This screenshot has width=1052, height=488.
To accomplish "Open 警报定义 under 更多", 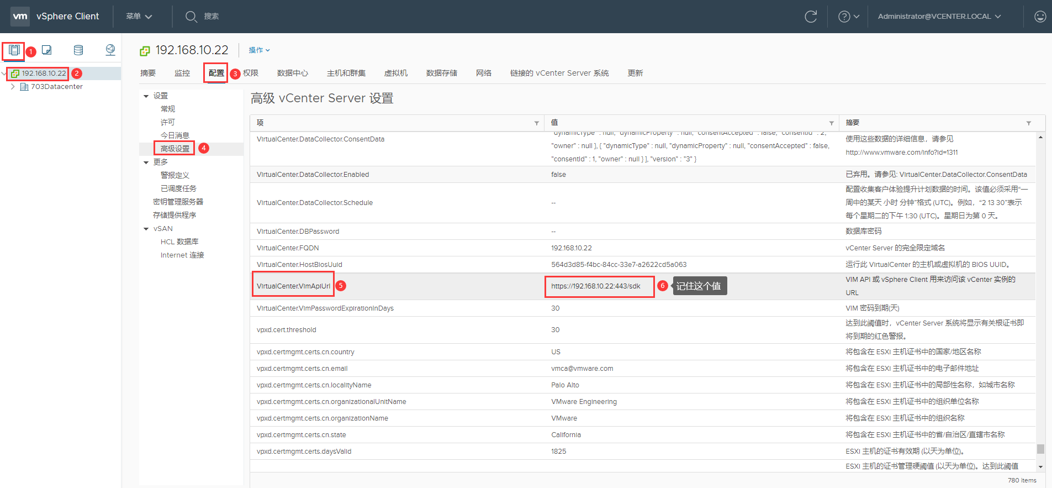I will [x=175, y=175].
